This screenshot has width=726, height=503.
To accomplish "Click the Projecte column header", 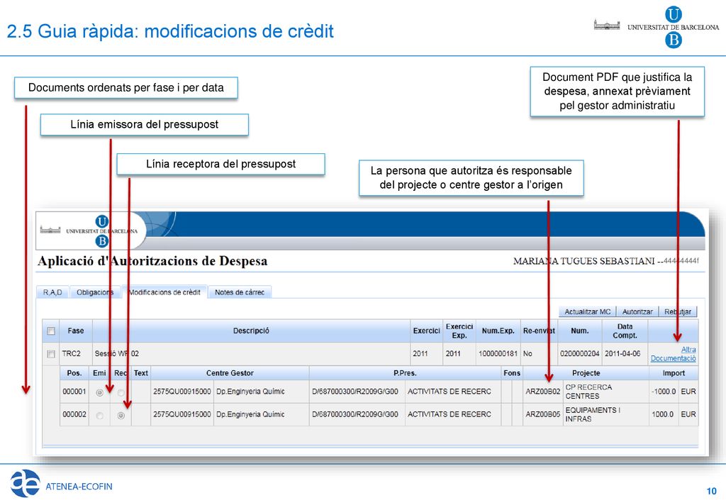I will 586,373.
